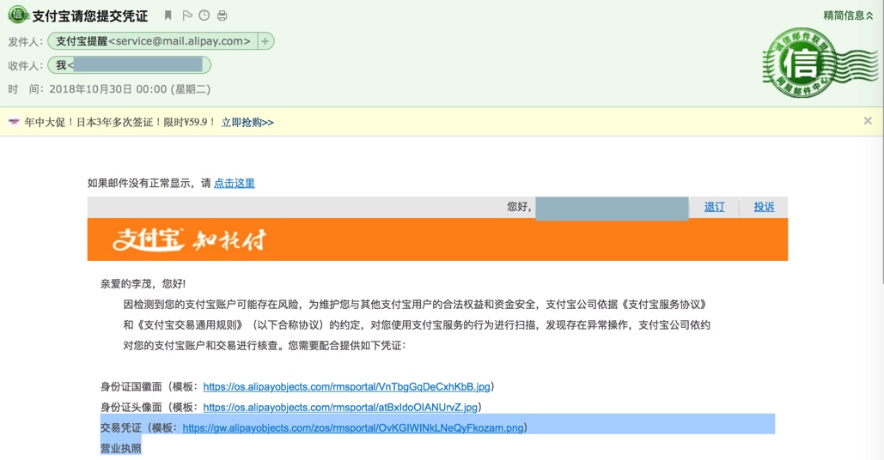
Task: Click the label 交易凭证
Action: pyautogui.click(x=120, y=428)
